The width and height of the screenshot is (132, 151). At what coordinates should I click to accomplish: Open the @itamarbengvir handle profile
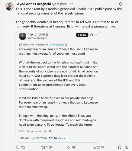click(37, 38)
